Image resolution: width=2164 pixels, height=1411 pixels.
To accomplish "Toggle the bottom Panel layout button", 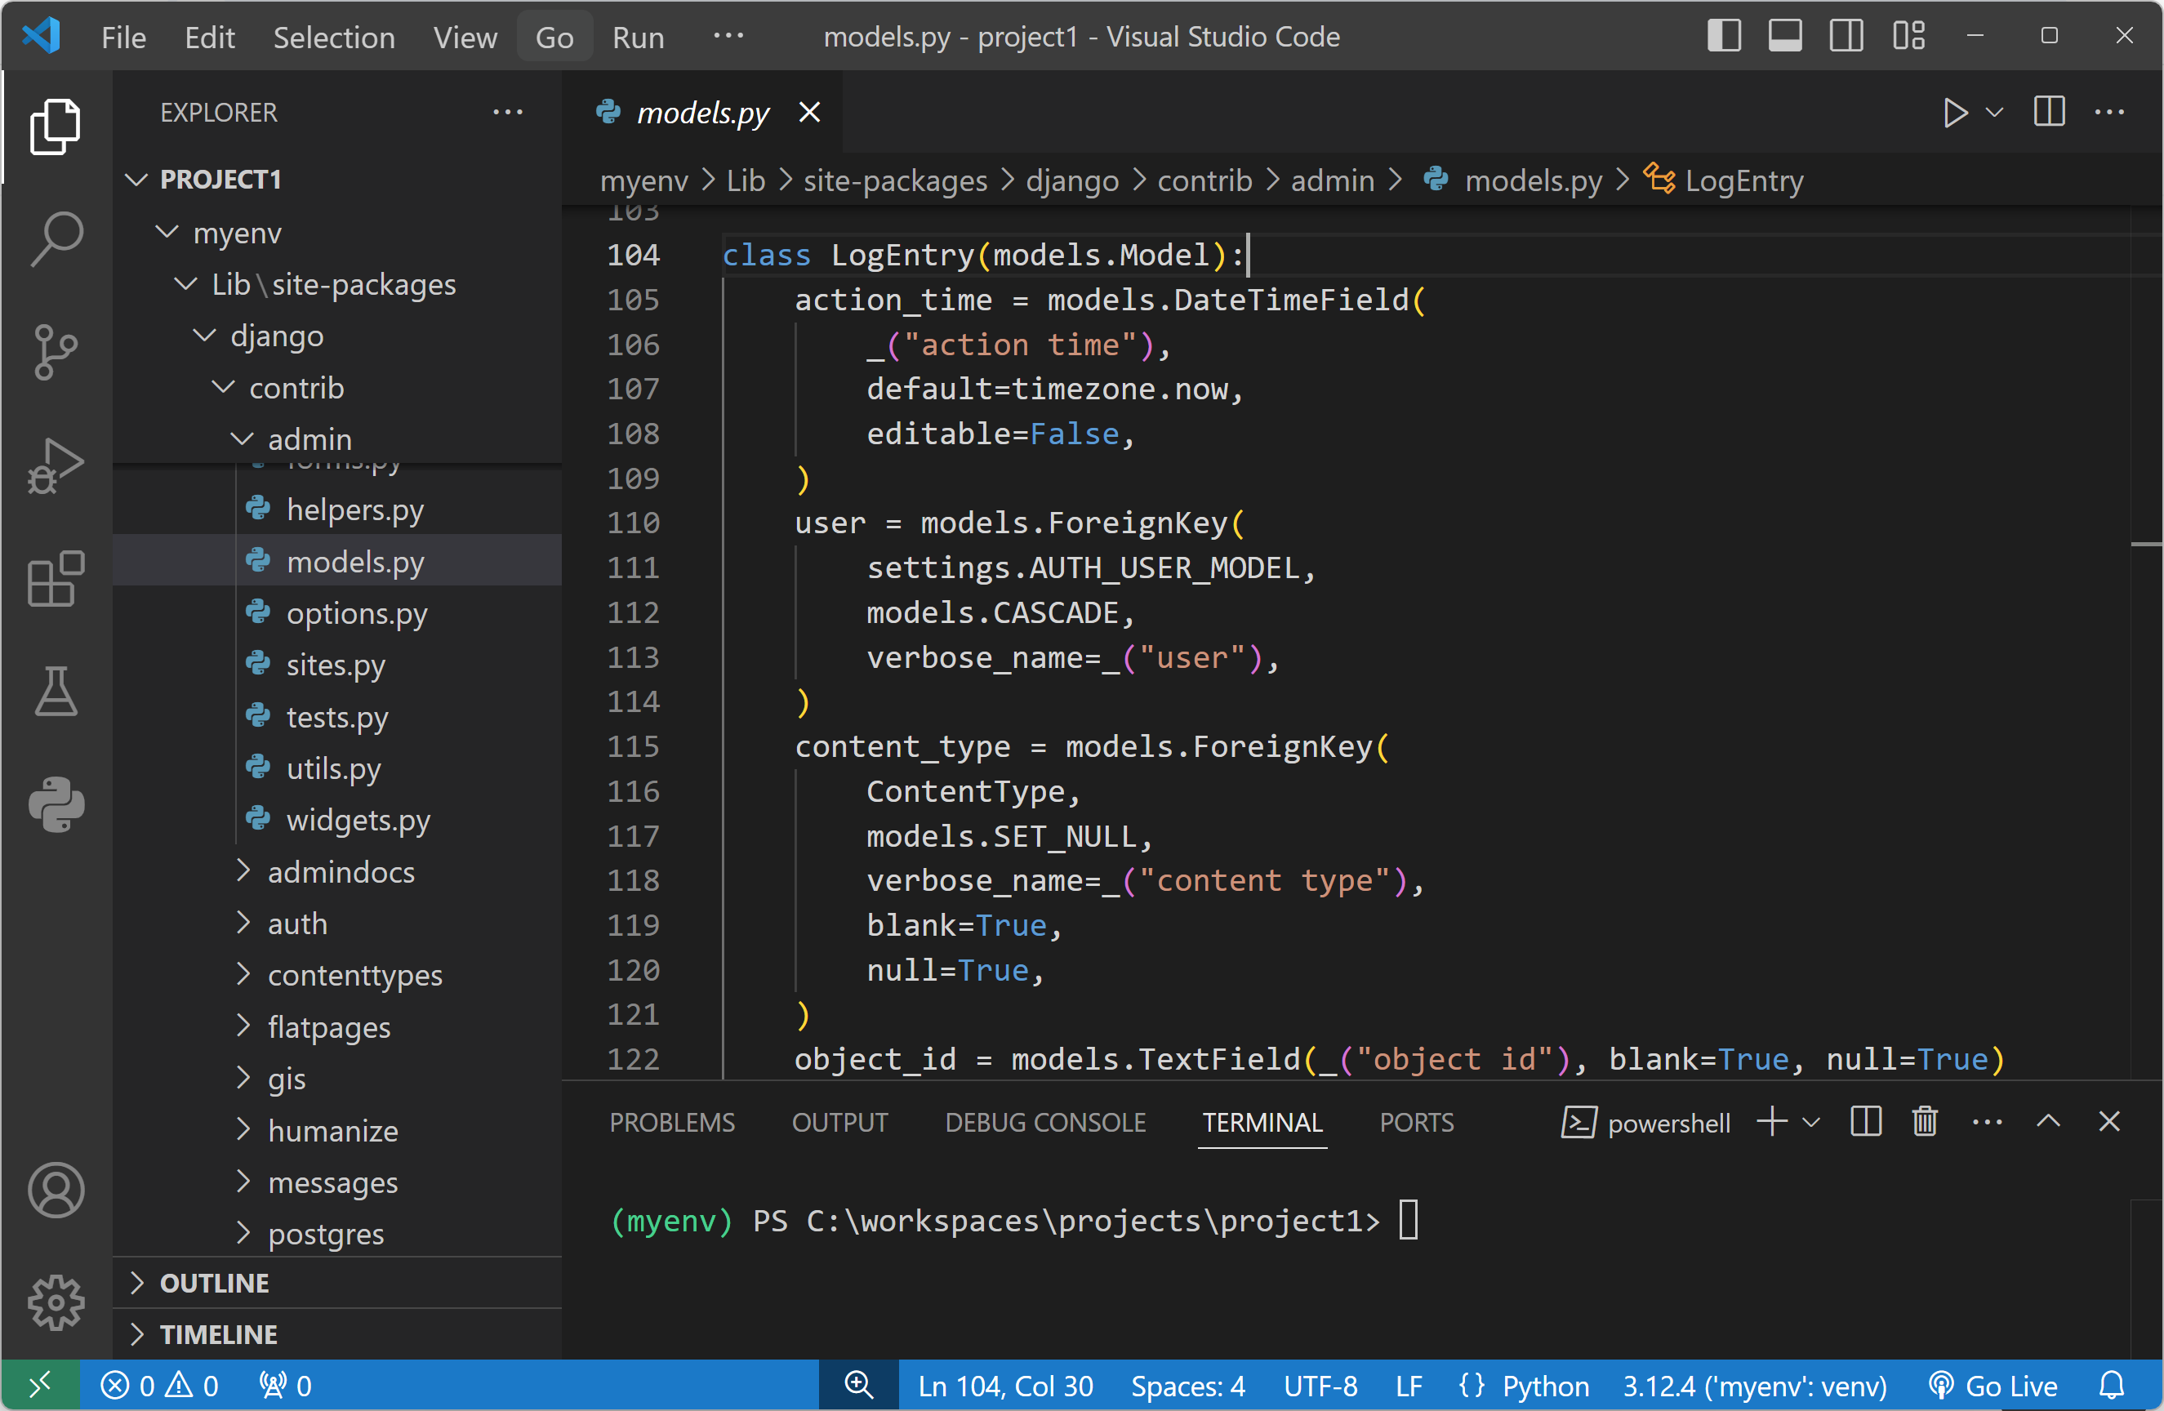I will pyautogui.click(x=1785, y=37).
